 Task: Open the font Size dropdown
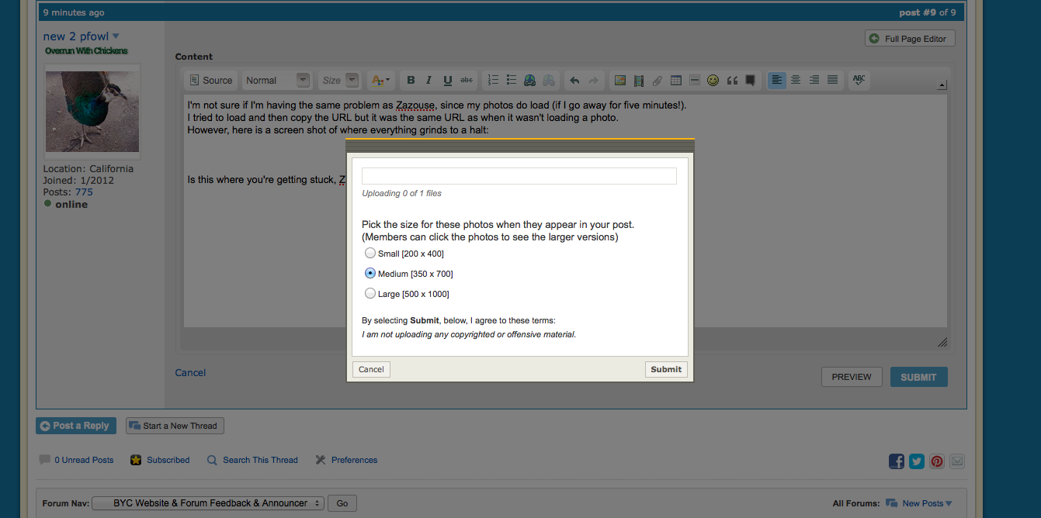[x=340, y=80]
